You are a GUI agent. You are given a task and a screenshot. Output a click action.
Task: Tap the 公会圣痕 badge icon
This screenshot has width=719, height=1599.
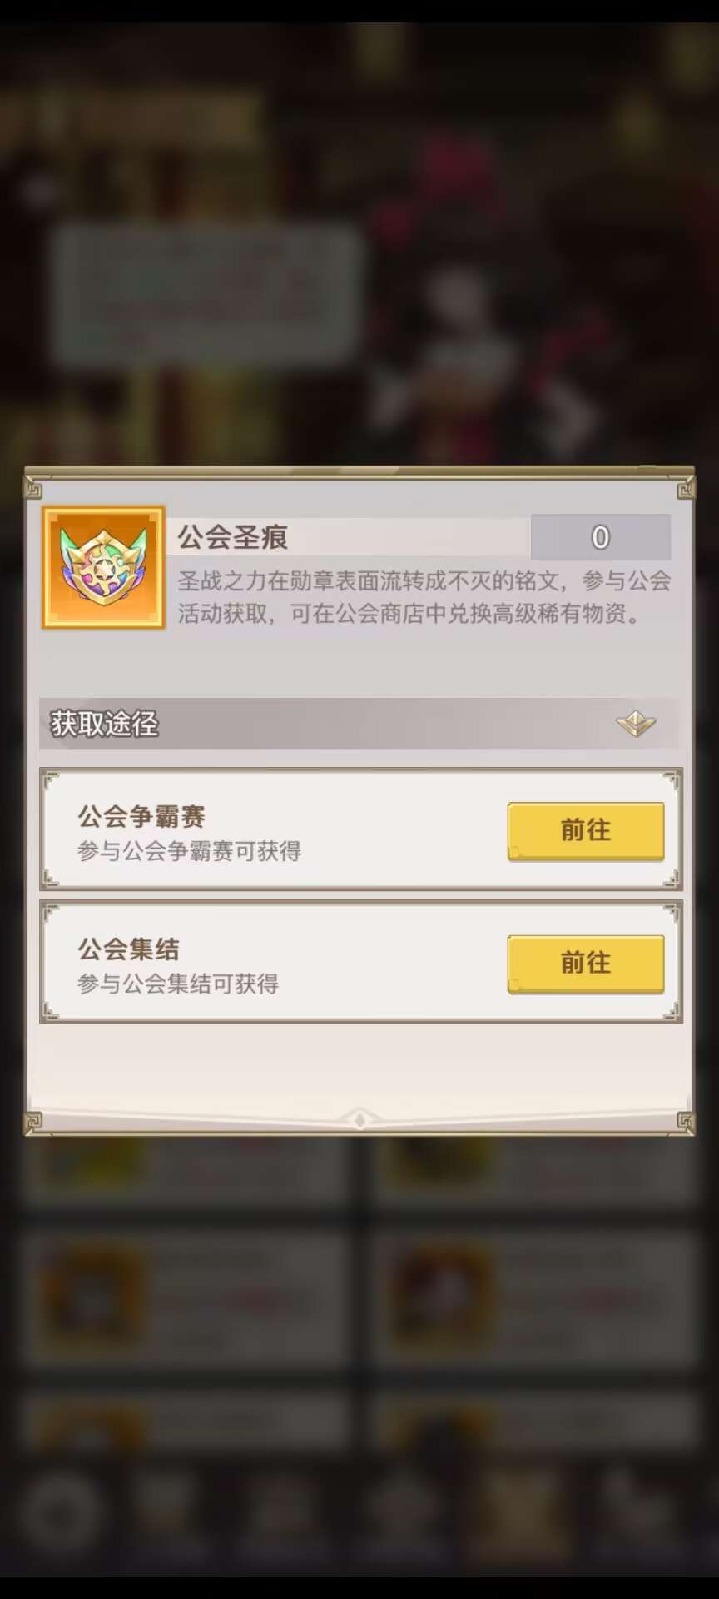coord(104,568)
